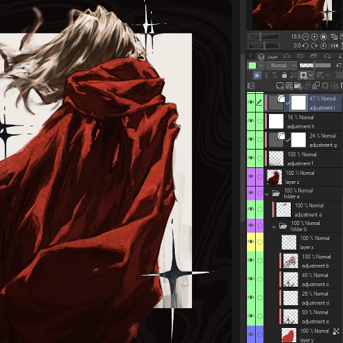
Task: Hide folder a contents
Action: click(x=251, y=193)
